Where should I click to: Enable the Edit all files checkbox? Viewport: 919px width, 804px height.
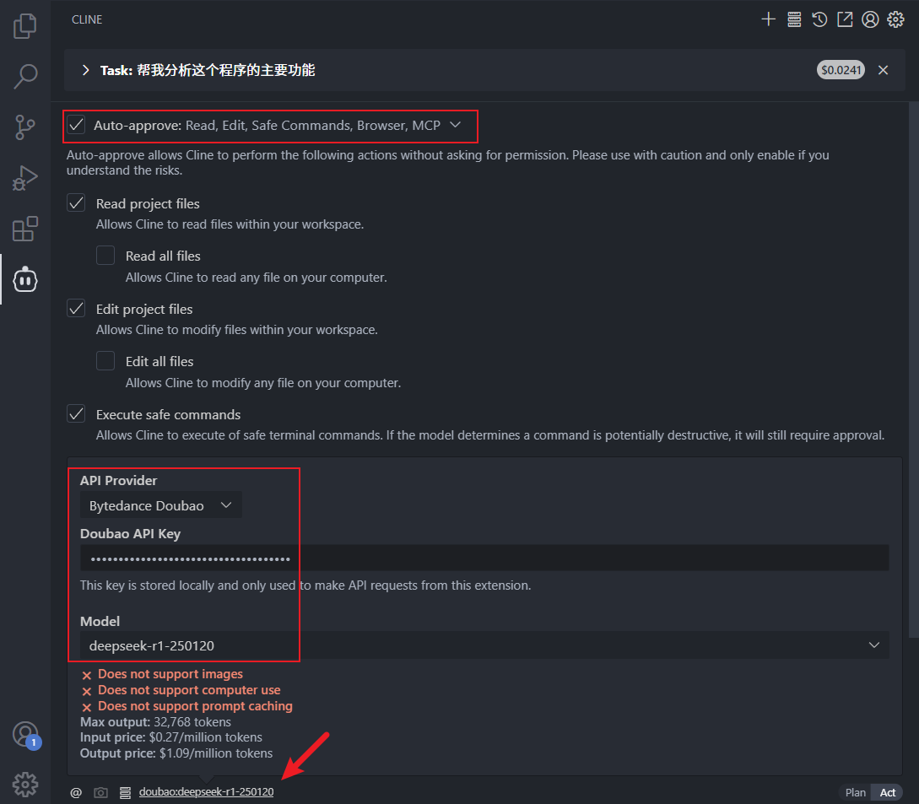105,361
